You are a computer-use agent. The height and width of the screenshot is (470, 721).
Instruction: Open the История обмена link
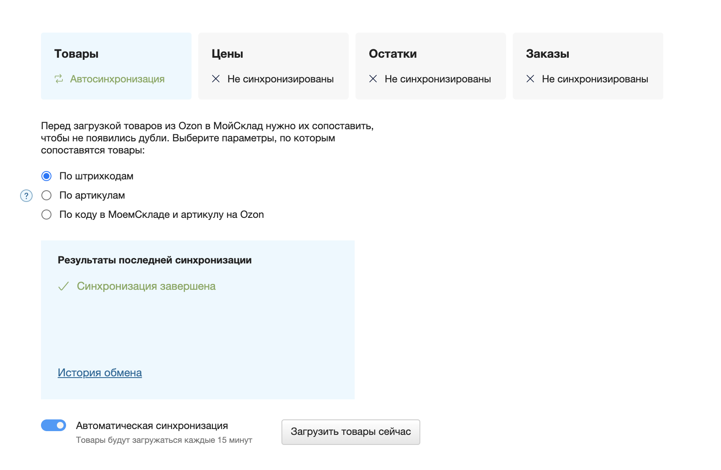click(100, 373)
